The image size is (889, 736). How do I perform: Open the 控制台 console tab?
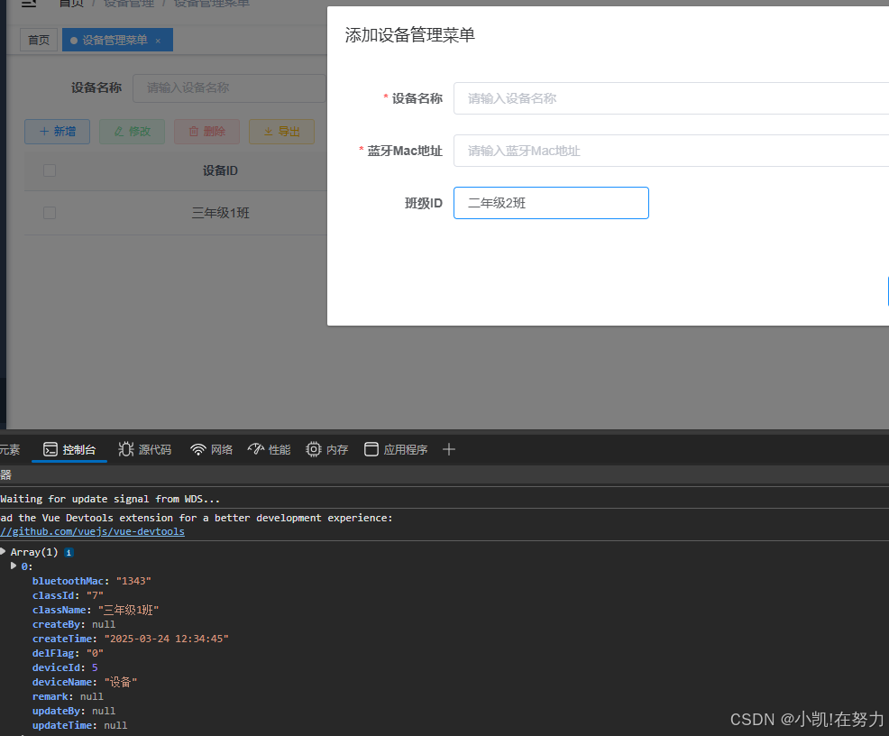[x=69, y=450]
